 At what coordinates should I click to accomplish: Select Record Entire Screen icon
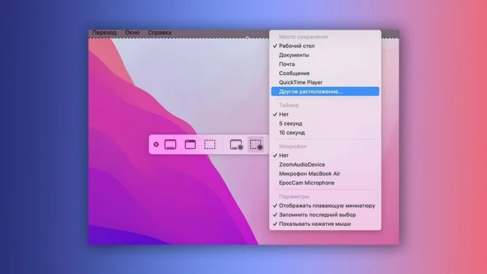pyautogui.click(x=236, y=145)
